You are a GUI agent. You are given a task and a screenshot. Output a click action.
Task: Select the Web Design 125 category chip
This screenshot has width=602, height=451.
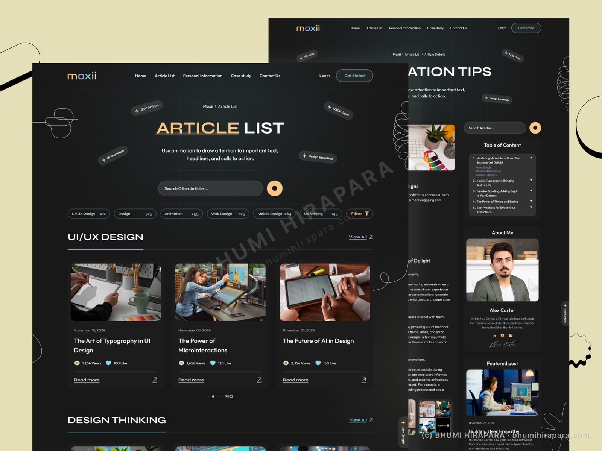pyautogui.click(x=228, y=214)
